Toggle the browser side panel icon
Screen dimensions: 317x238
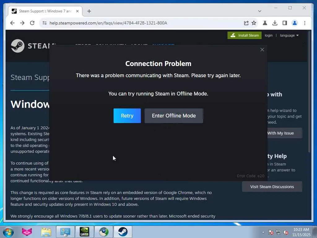285,23
